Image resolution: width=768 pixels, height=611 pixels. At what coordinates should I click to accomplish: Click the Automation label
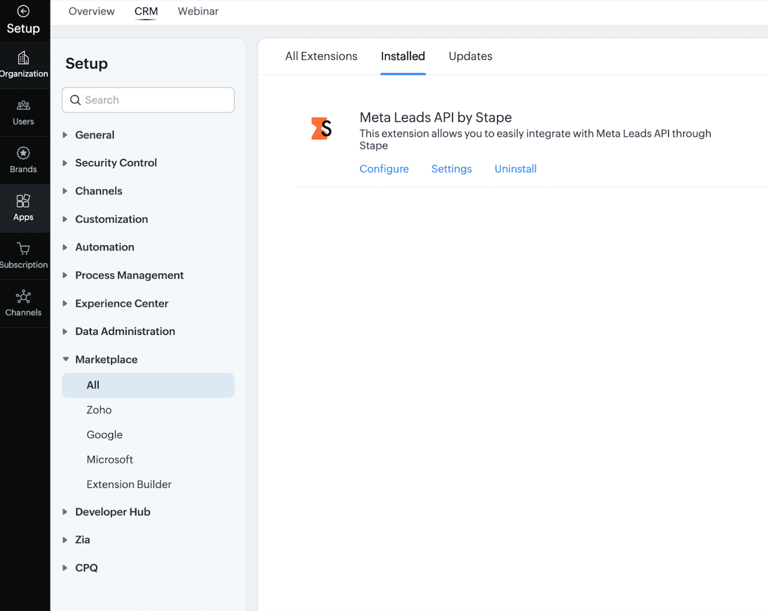coord(105,247)
